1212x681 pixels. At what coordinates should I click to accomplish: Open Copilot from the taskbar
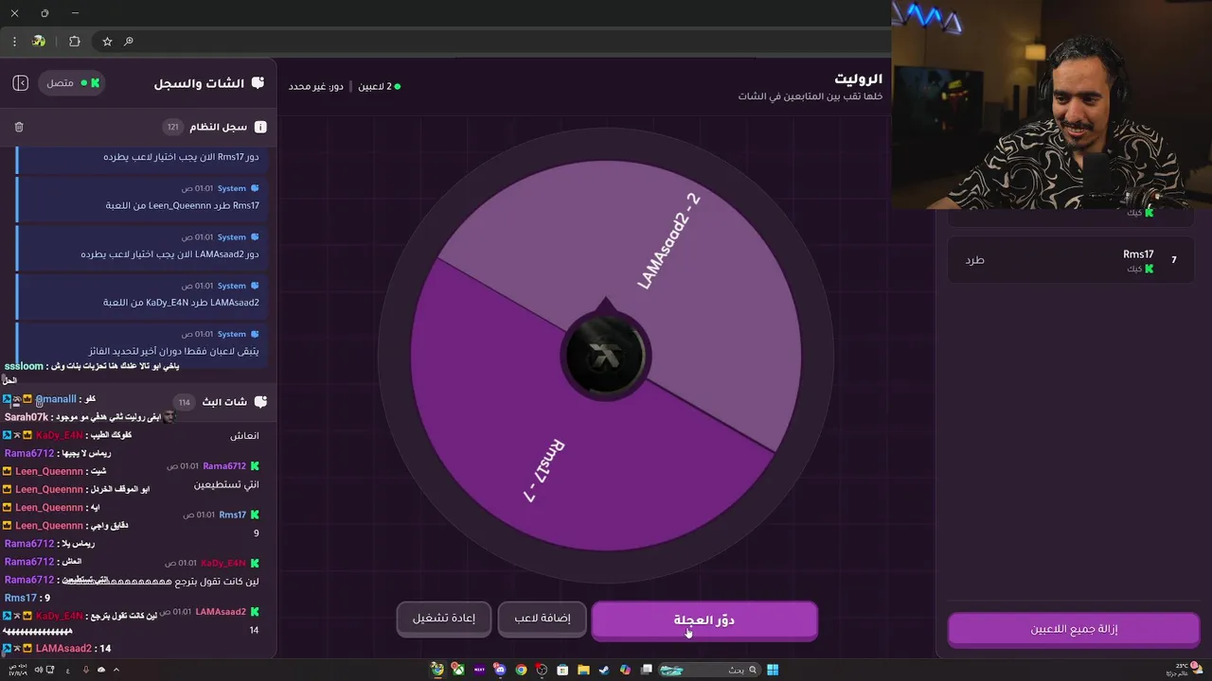625,670
